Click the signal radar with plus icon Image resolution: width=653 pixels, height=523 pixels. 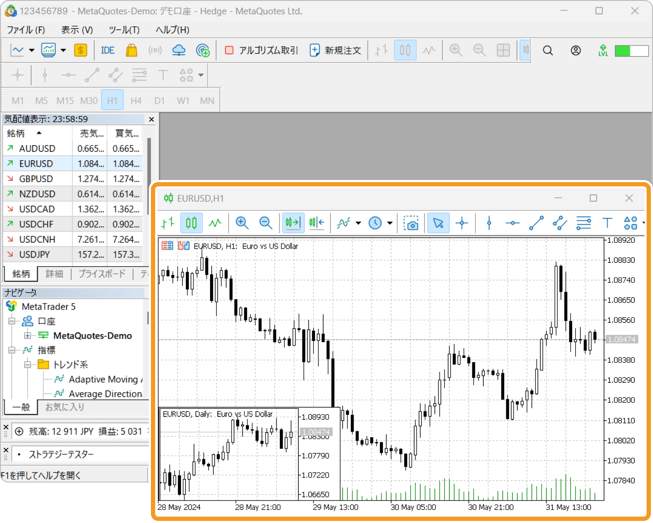(x=203, y=51)
